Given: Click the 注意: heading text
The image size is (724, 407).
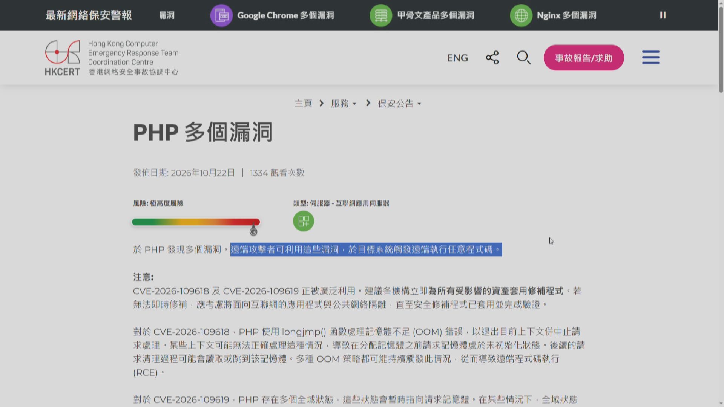Looking at the screenshot, I should coord(143,277).
